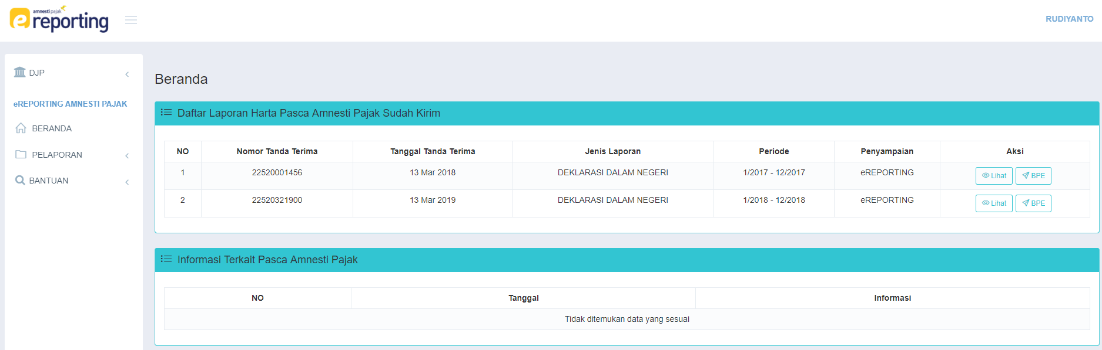Click the Pelaporan folder icon
The height and width of the screenshot is (350, 1102).
pyautogui.click(x=21, y=155)
